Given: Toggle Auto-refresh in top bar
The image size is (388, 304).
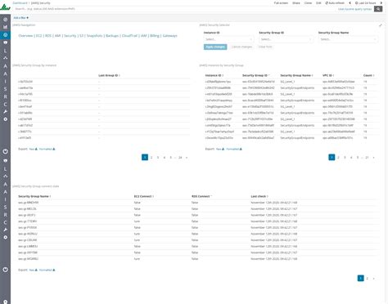Looking at the screenshot, I should pos(335,3).
